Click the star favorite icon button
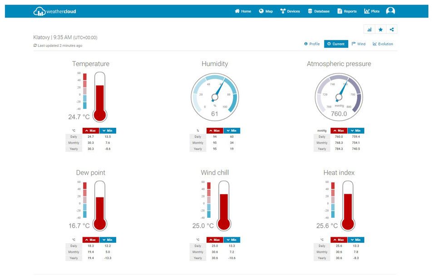This screenshot has width=433, height=279. (x=380, y=29)
